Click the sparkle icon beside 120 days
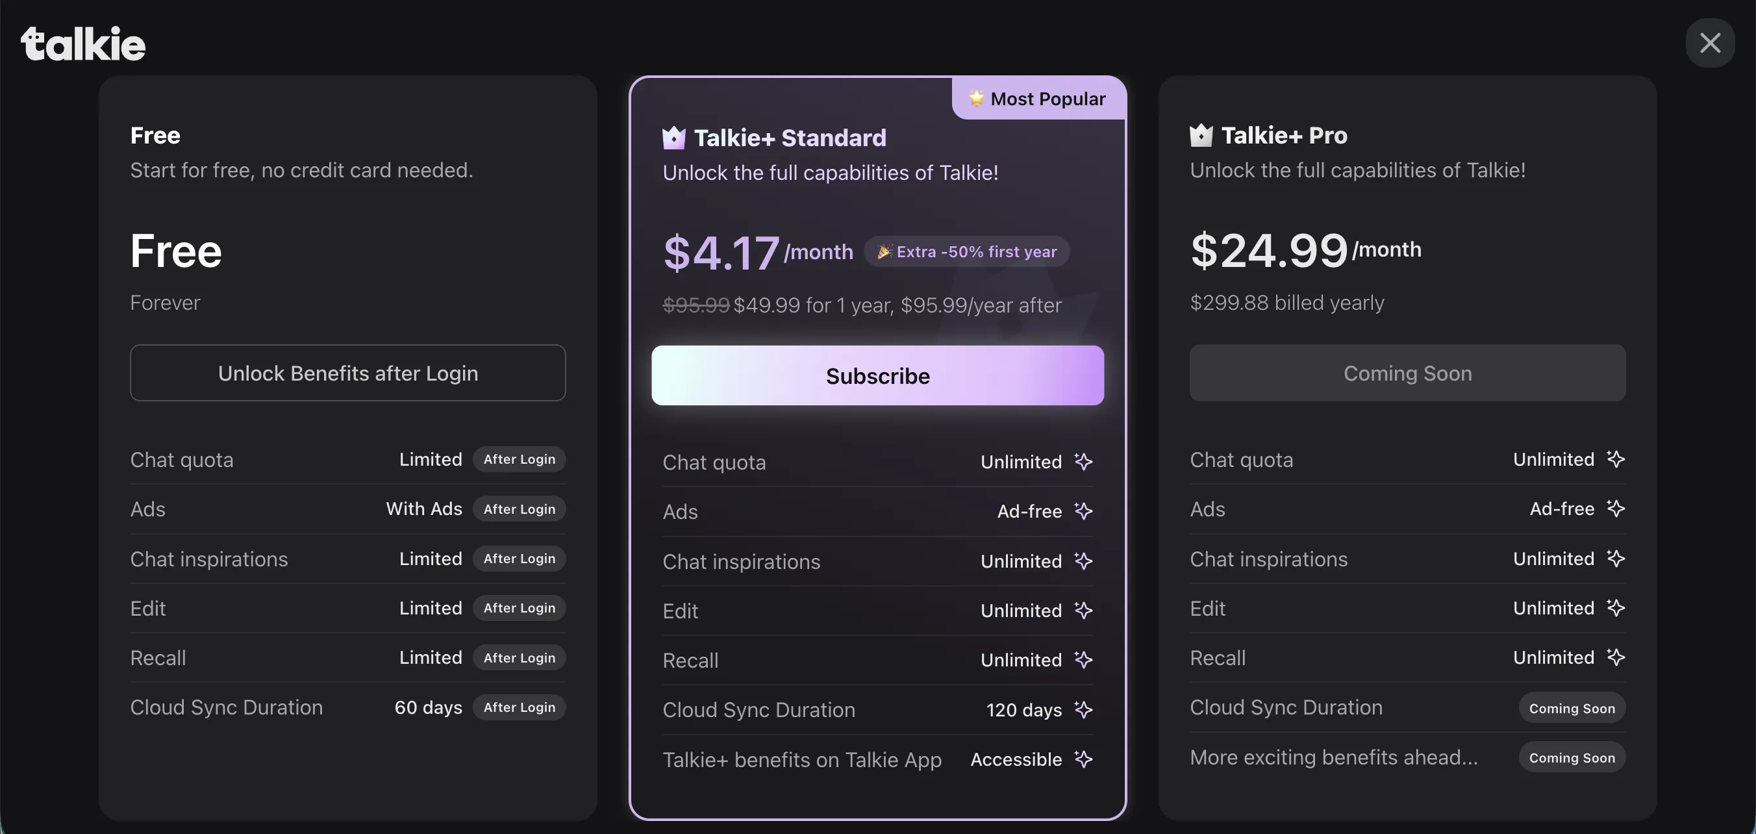Image resolution: width=1756 pixels, height=834 pixels. pos(1083,709)
